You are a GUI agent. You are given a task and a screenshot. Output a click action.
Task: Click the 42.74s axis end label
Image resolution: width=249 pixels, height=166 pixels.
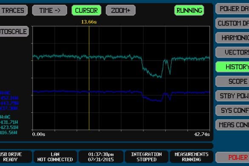pos(202,135)
